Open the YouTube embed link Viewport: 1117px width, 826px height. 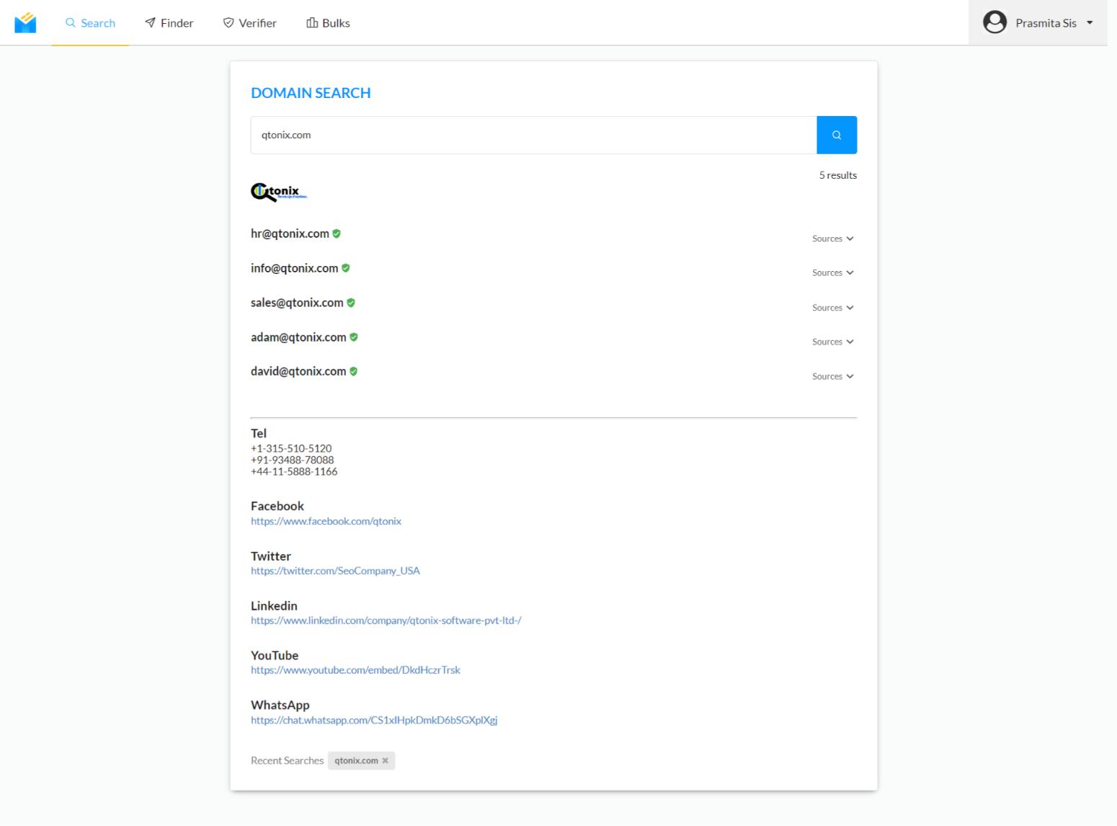[355, 670]
